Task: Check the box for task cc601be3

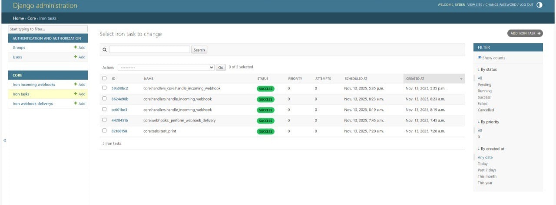Action: [x=104, y=109]
